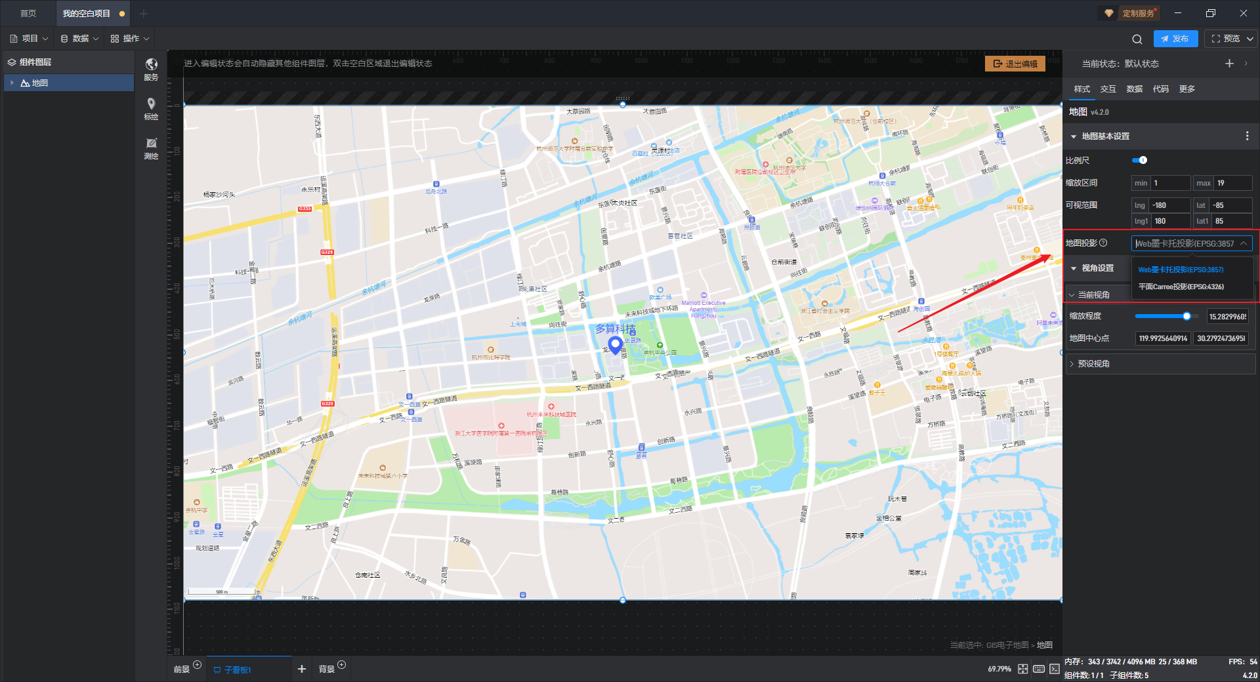This screenshot has width=1260, height=682.
Task: Click the 地图 layer type icon
Action: click(25, 83)
